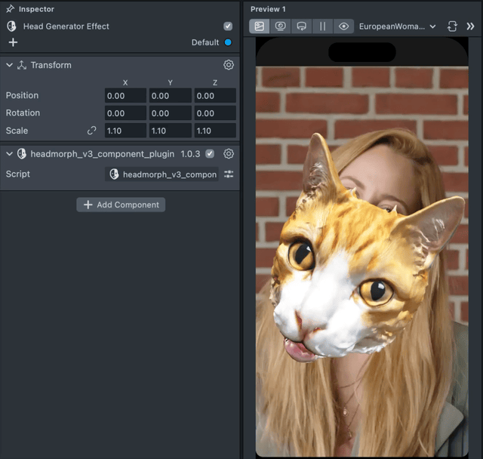The height and width of the screenshot is (459, 483).
Task: Uncheck Head Generator Effect enabled checkbox
Action: click(228, 26)
